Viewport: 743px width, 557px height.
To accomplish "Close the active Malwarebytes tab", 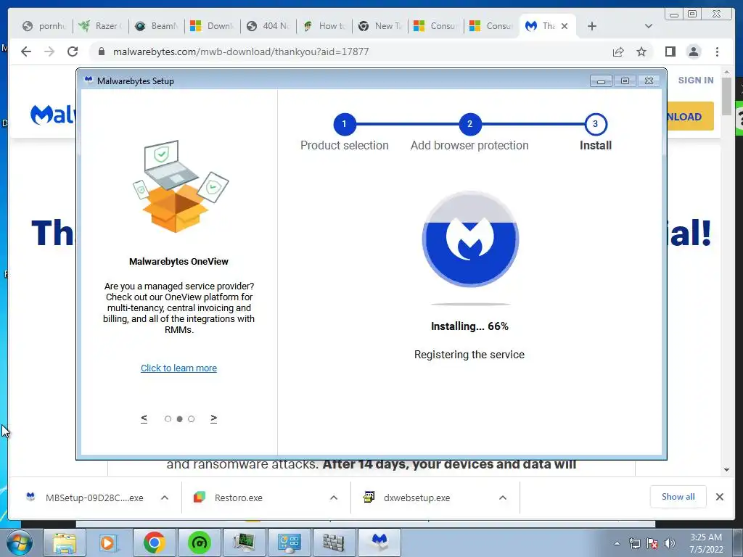I will coord(565,26).
